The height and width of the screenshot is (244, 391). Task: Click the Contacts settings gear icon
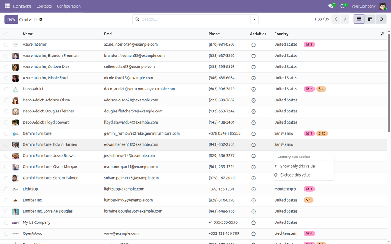[41, 19]
